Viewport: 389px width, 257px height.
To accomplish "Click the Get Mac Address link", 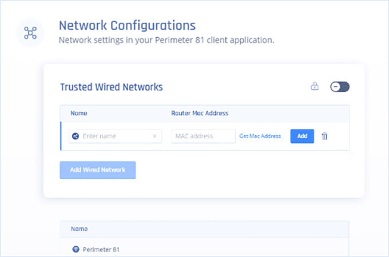I will 260,136.
